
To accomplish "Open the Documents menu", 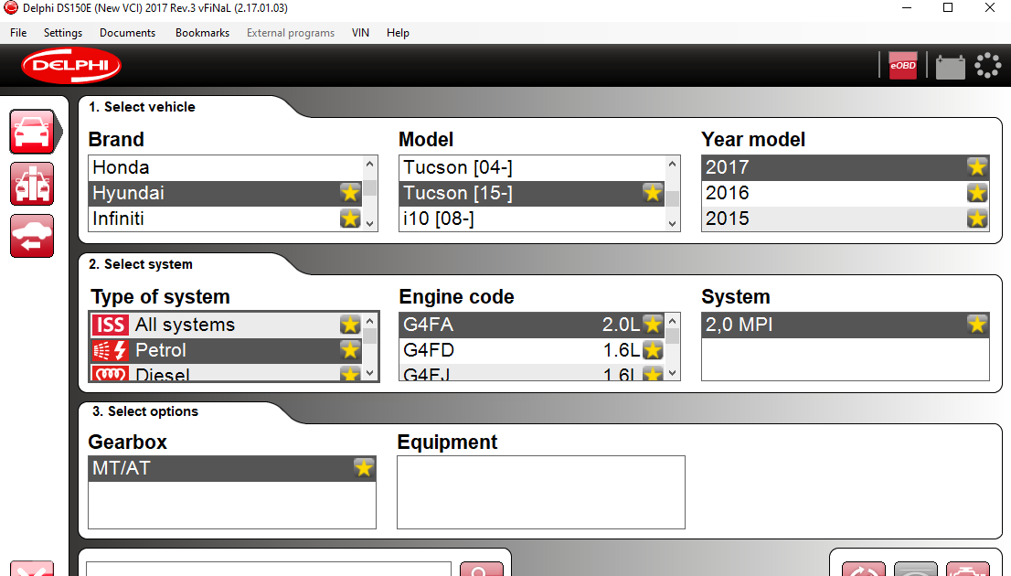I will coord(127,33).
